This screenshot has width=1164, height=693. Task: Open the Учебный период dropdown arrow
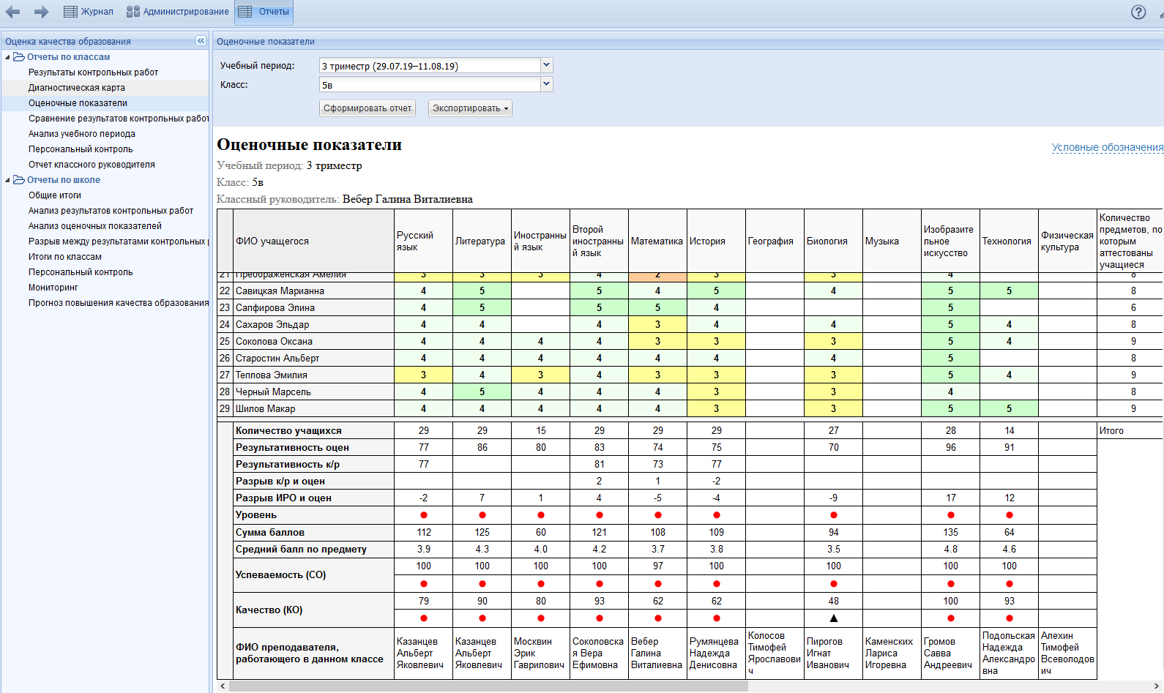(546, 65)
